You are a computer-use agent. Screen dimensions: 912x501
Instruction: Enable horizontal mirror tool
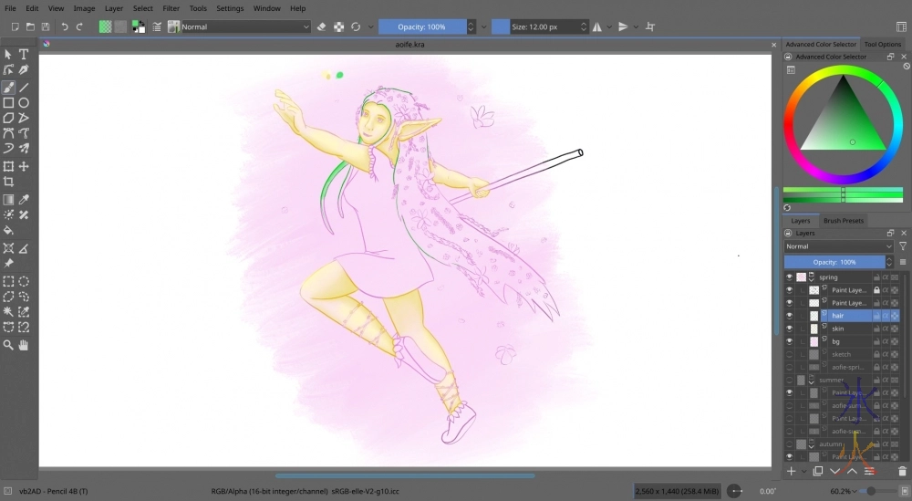pyautogui.click(x=597, y=27)
